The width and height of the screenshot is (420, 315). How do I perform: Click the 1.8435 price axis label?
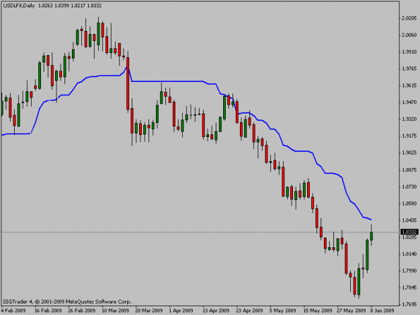tap(409, 220)
